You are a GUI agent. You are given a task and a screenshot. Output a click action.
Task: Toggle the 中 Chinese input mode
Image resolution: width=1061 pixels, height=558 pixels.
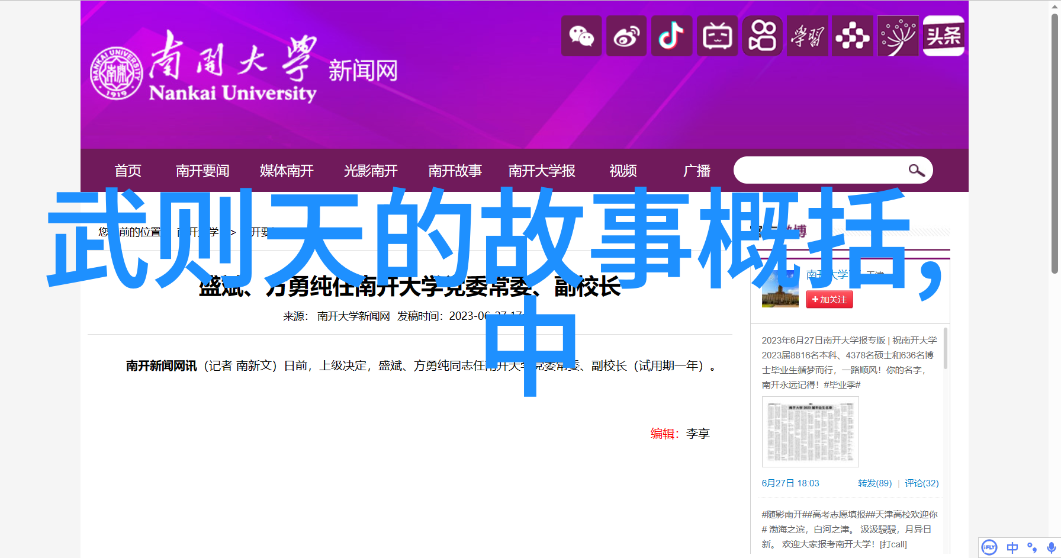coord(1012,548)
